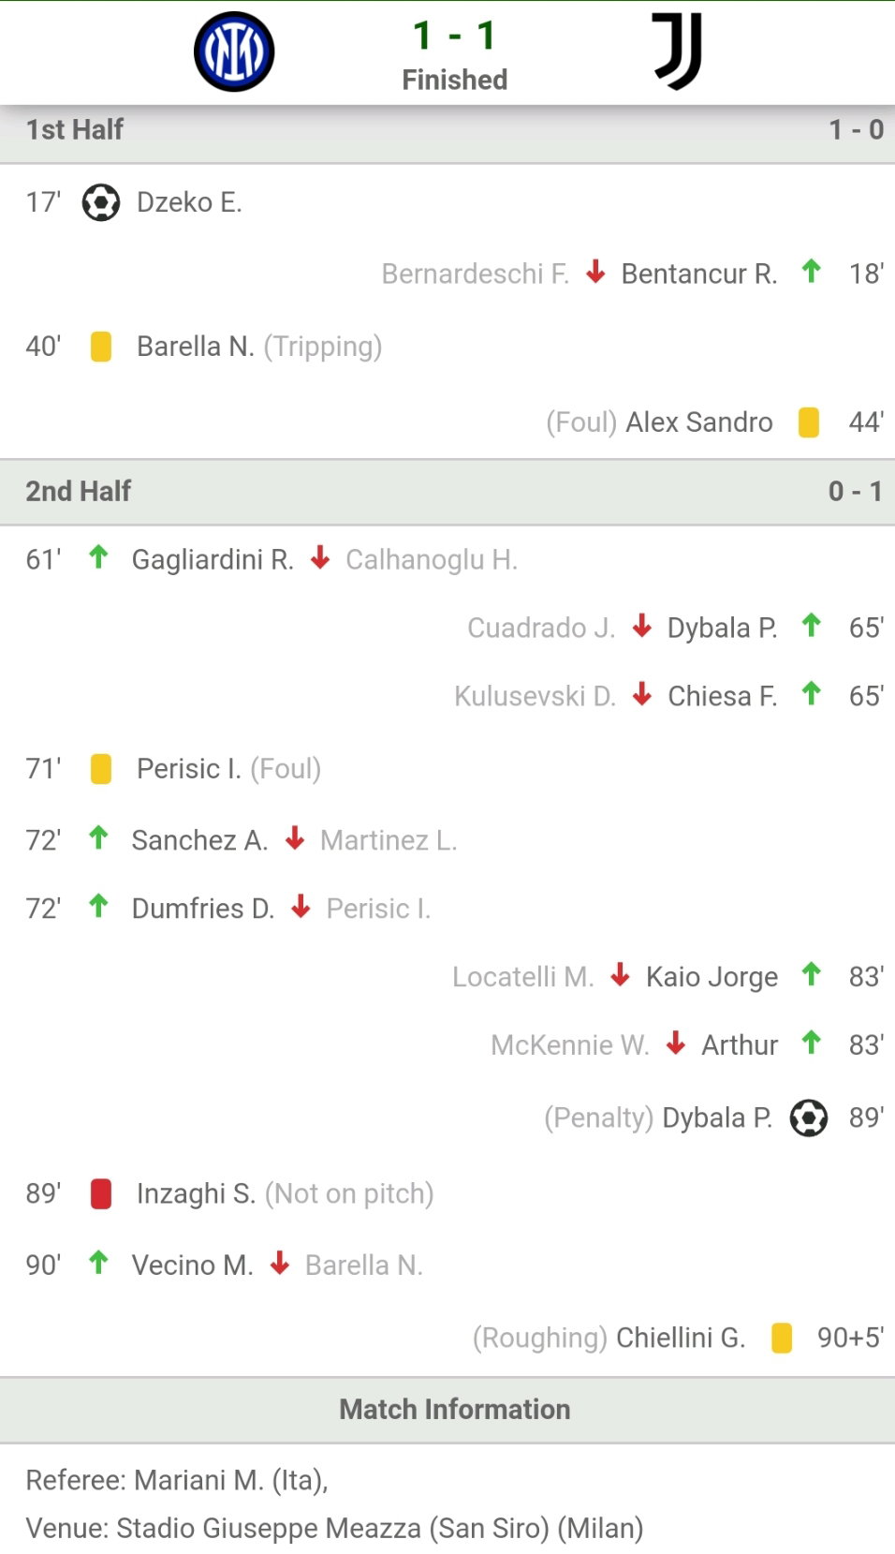
Task: Click the 1 - 1 final score
Action: point(455,36)
